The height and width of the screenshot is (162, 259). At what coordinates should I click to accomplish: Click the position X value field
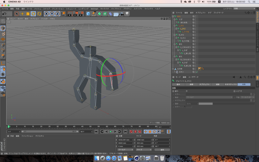point(126,140)
